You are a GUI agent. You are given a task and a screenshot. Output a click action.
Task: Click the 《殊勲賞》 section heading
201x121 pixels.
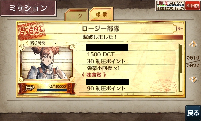[x=94, y=75]
